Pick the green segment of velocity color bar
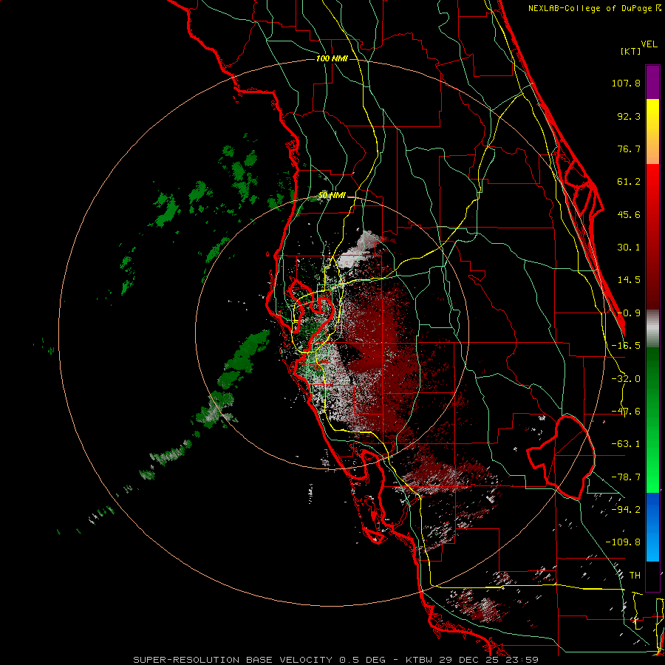Viewport: 665px width, 665px height. [x=652, y=420]
